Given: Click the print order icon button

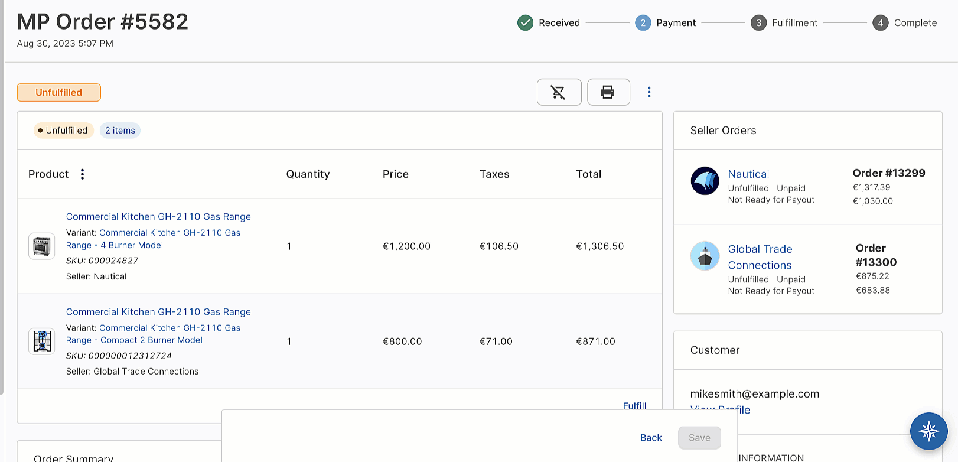Looking at the screenshot, I should click(608, 92).
